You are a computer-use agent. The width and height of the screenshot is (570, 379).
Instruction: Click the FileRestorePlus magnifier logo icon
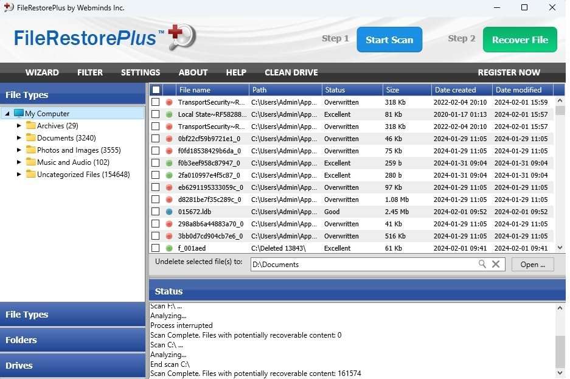point(182,37)
